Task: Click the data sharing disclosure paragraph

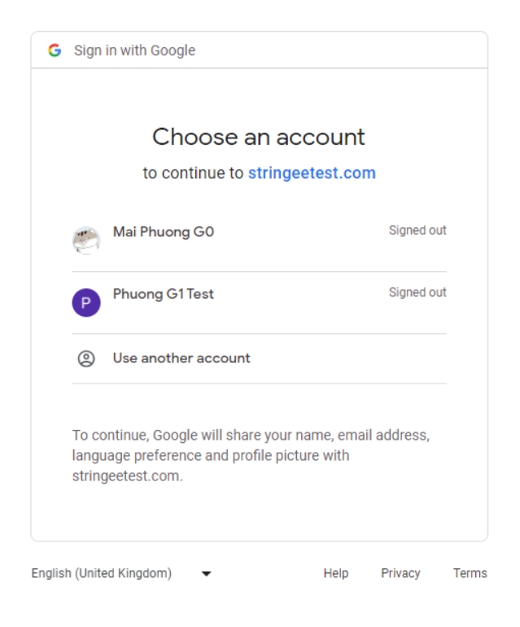Action: pos(251,455)
